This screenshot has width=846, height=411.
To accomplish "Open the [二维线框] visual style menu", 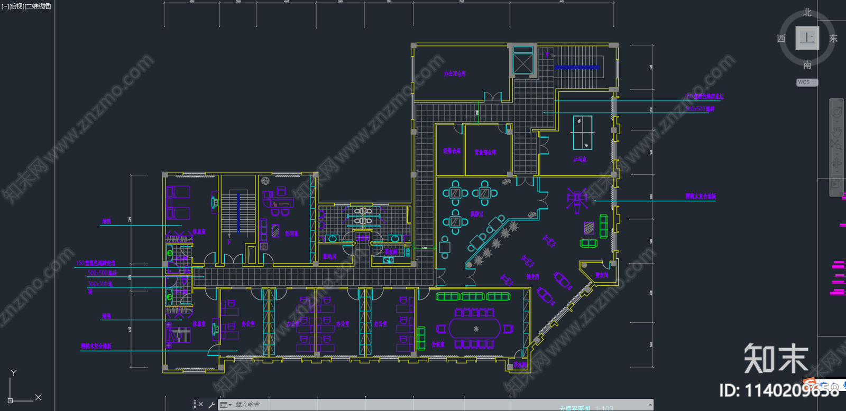I will (38, 6).
